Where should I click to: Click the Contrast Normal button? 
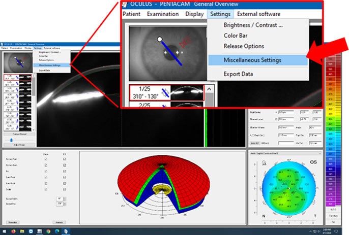coord(19,134)
